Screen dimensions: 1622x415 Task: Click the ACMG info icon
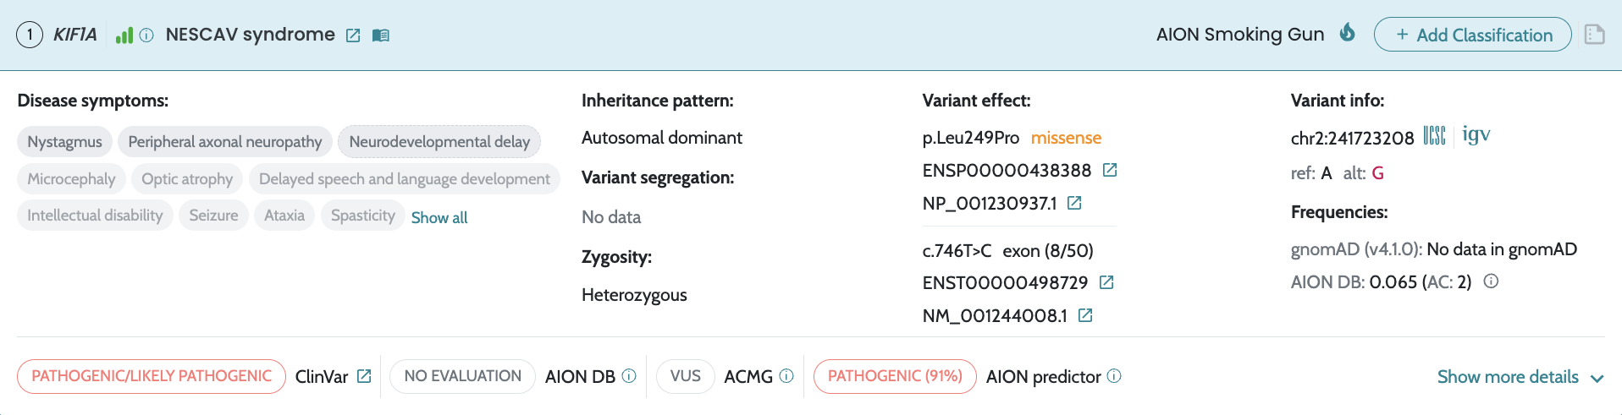point(786,376)
